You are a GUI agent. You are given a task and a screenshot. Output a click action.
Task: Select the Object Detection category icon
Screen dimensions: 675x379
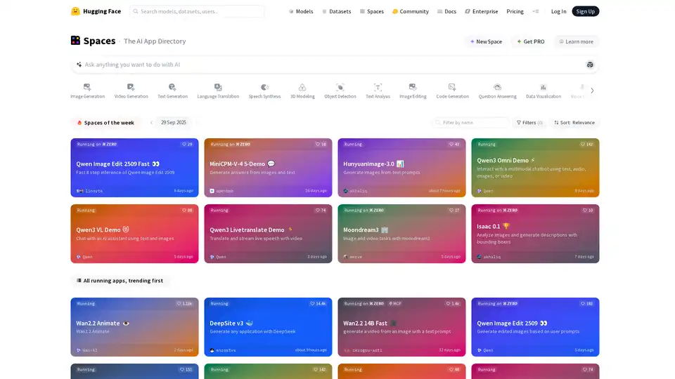[340, 88]
